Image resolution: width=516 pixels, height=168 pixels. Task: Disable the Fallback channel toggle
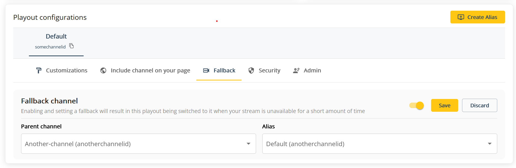[416, 105]
